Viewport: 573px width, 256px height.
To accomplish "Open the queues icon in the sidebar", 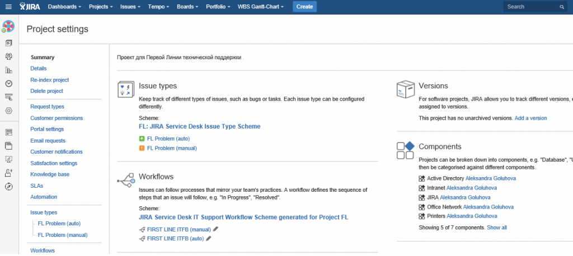I will [9, 43].
